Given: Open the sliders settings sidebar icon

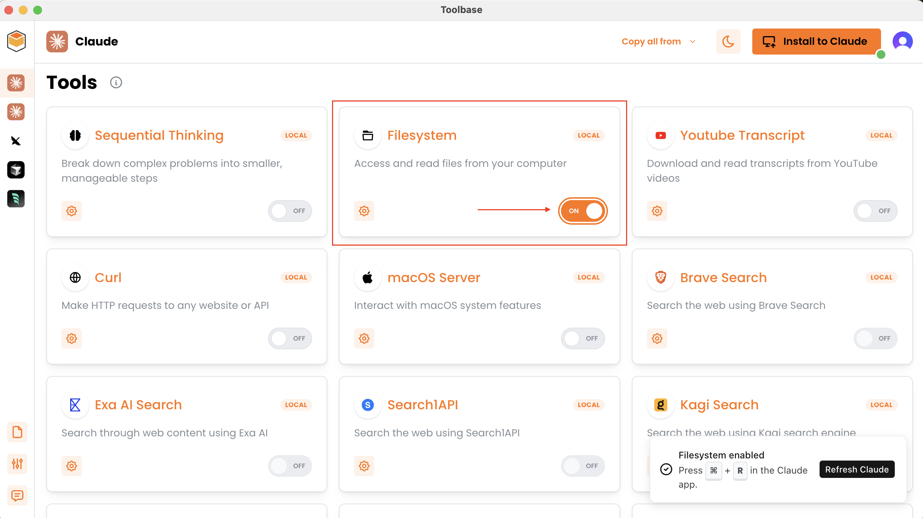Looking at the screenshot, I should click(x=17, y=463).
